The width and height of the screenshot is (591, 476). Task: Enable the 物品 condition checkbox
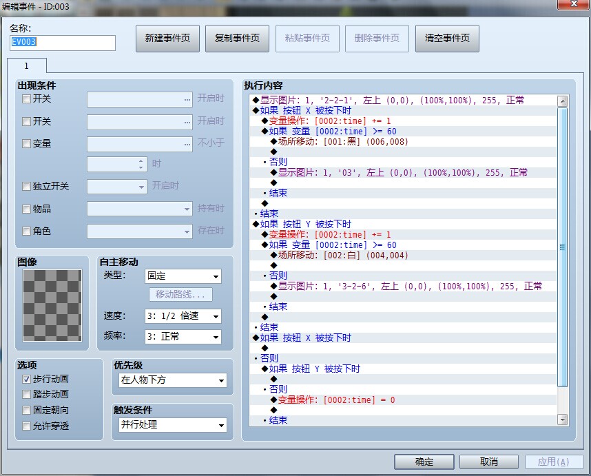coord(26,209)
